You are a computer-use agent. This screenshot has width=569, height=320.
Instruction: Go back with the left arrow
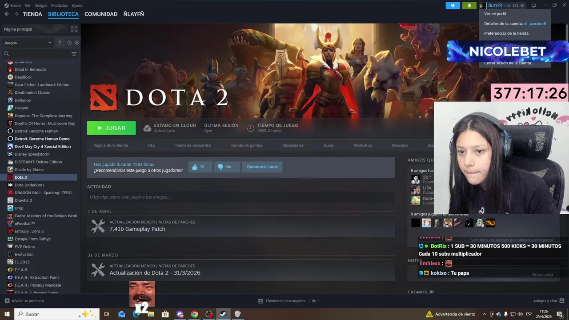[x=7, y=14]
